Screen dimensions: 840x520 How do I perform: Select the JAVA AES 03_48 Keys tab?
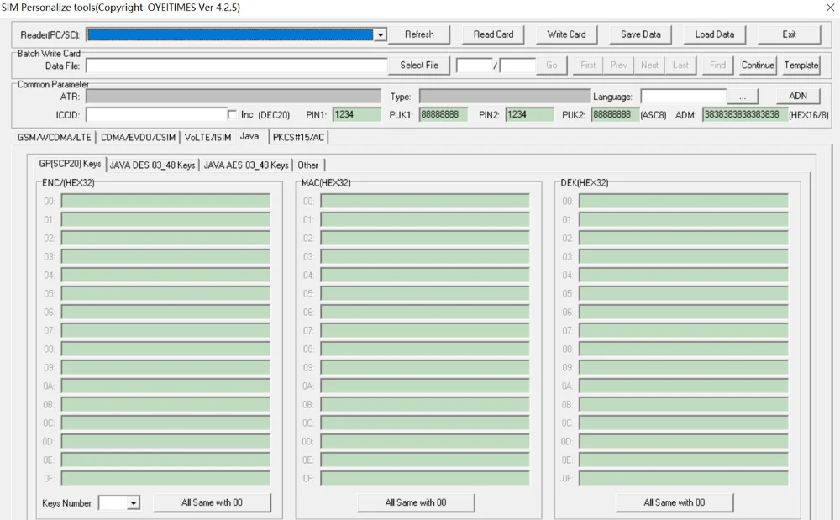click(246, 165)
